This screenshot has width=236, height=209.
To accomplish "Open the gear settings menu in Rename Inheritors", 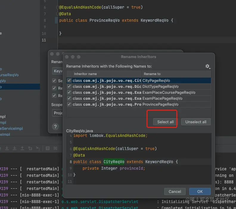I will (x=208, y=66).
